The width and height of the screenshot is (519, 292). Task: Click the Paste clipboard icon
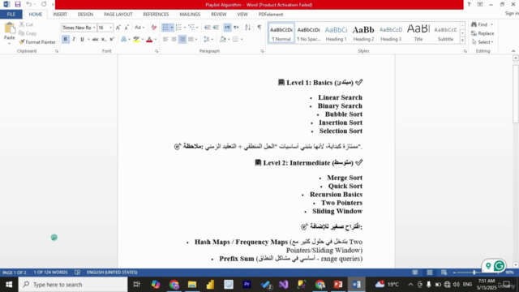[x=9, y=29]
